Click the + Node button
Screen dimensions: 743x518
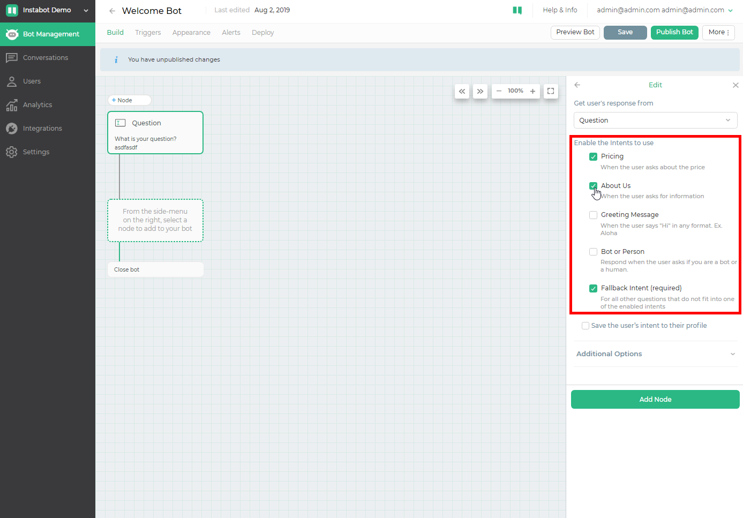tap(129, 100)
